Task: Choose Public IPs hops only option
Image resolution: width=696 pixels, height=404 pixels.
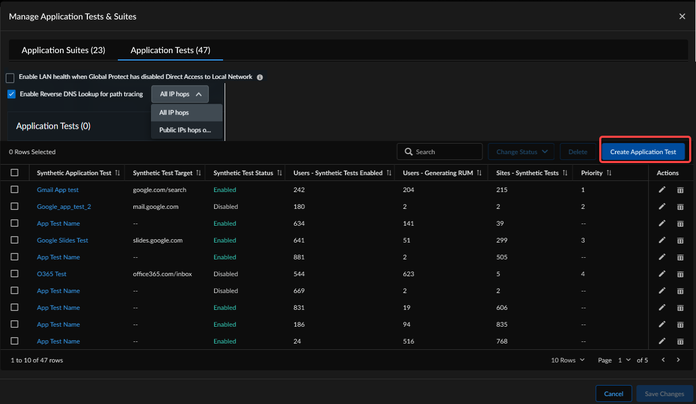Action: [x=185, y=130]
